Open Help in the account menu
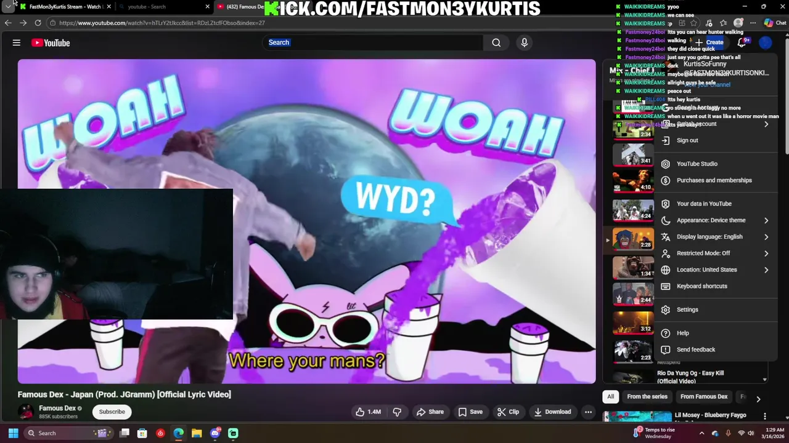The image size is (789, 443). click(x=715, y=333)
